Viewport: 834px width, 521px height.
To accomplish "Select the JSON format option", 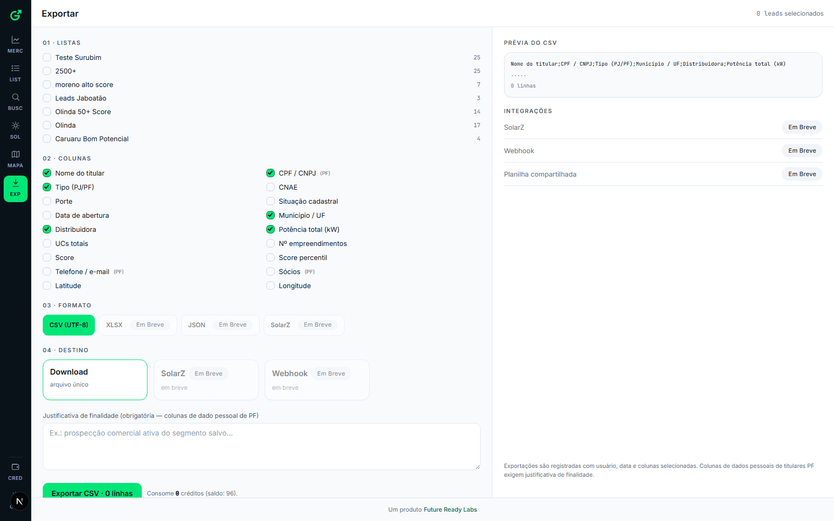I will 220,325.
